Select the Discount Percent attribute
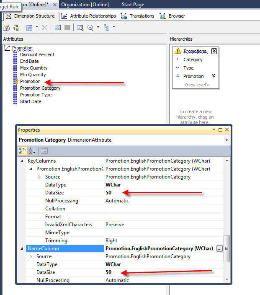 (37, 54)
